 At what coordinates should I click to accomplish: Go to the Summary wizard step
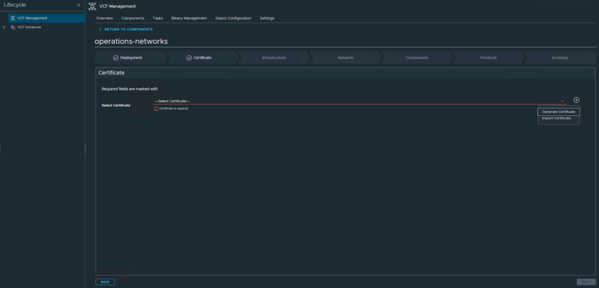[560, 58]
